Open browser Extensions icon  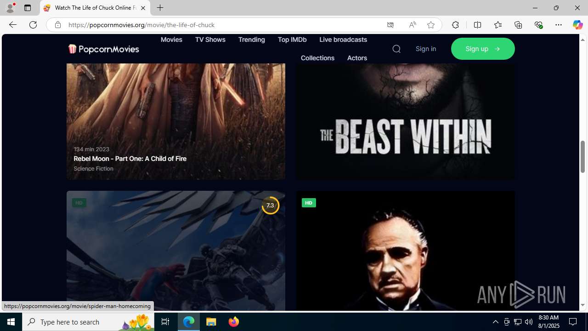point(455,25)
